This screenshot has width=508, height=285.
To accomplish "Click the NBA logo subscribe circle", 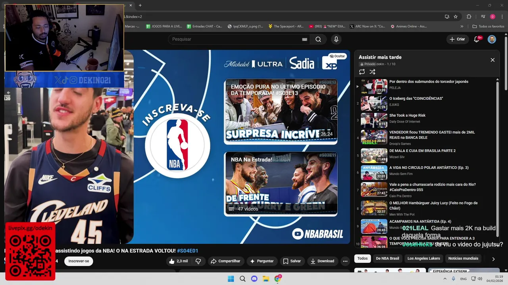I will pyautogui.click(x=177, y=145).
